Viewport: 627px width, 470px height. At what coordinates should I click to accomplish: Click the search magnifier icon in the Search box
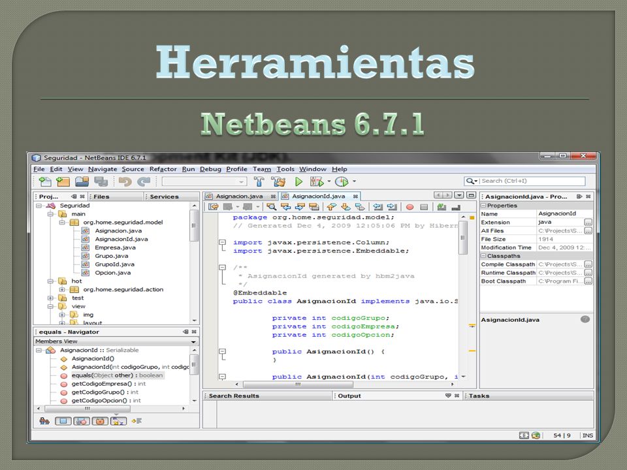[470, 181]
